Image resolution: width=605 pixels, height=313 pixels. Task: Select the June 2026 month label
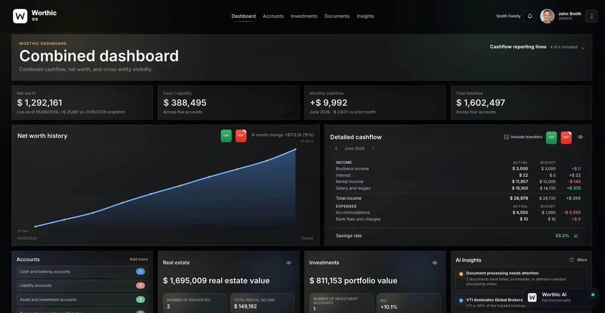point(354,149)
